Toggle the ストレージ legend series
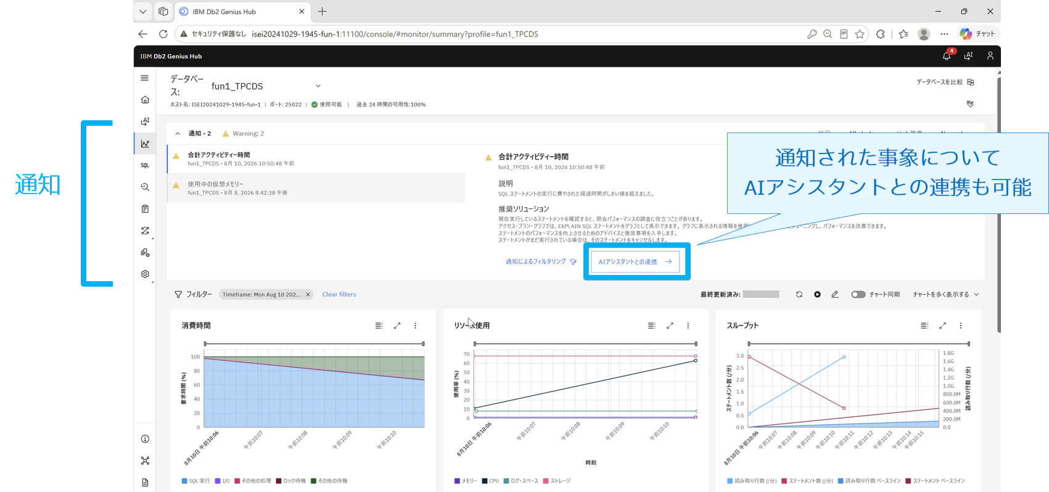This screenshot has height=492, width=1049. pyautogui.click(x=557, y=481)
